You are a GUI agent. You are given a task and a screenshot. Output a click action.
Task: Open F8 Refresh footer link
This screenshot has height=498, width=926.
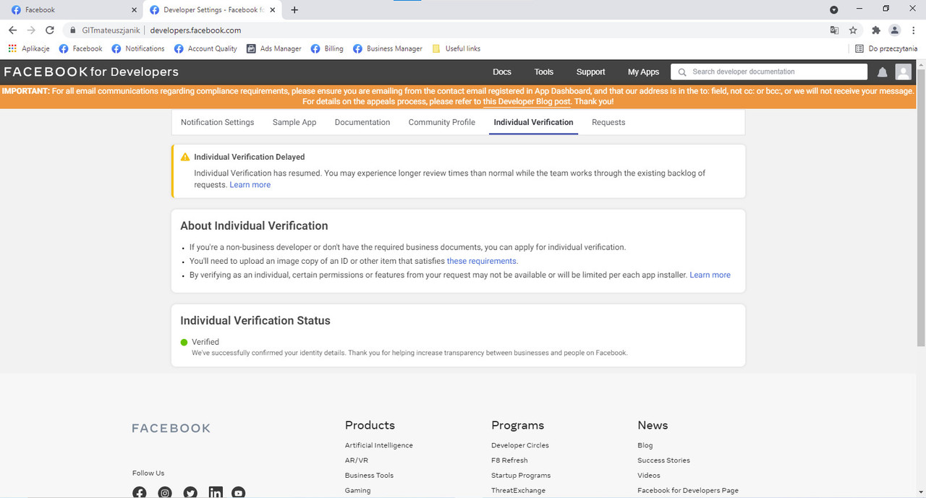point(509,460)
